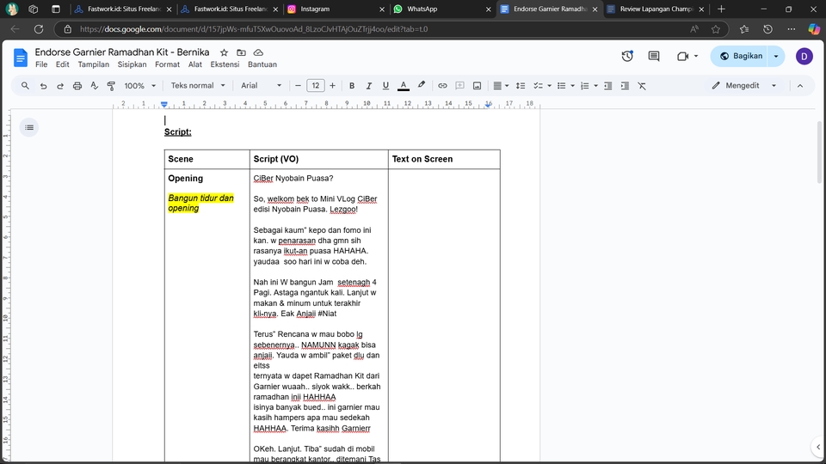Start a Meet call with camera icon
Viewport: 826px width, 464px height.
click(682, 57)
